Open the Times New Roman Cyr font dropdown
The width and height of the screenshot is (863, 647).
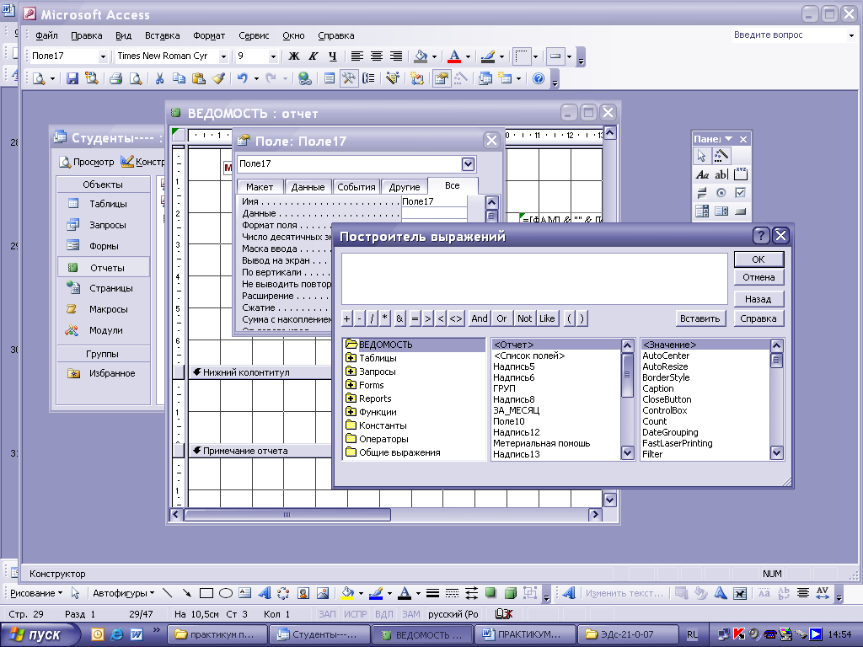[x=222, y=56]
